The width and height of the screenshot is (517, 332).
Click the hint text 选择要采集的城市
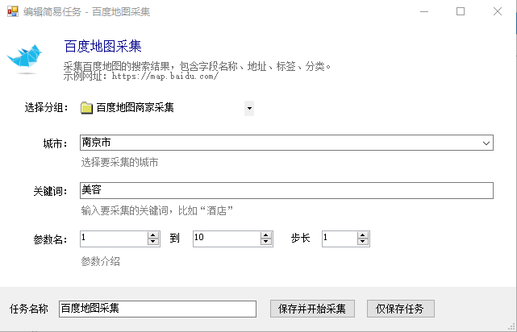(119, 163)
